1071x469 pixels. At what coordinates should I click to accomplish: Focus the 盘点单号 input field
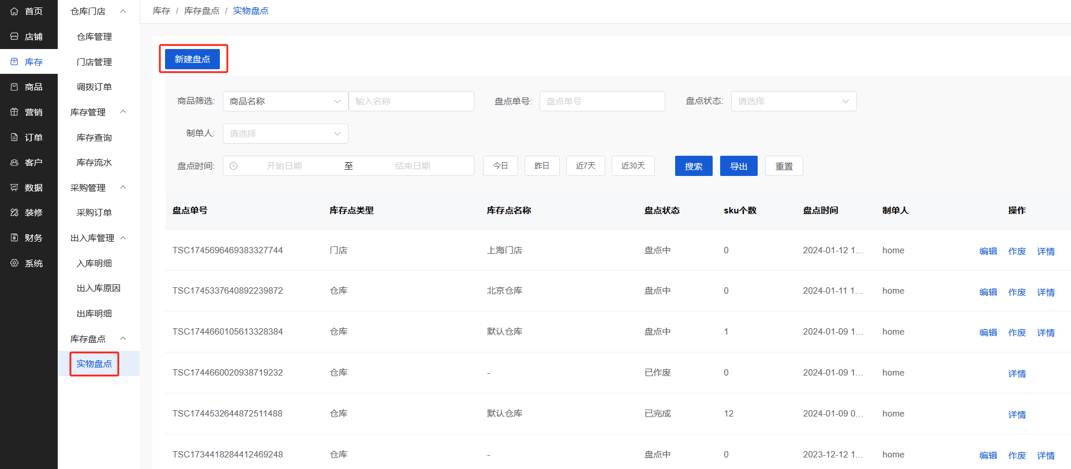click(x=602, y=101)
